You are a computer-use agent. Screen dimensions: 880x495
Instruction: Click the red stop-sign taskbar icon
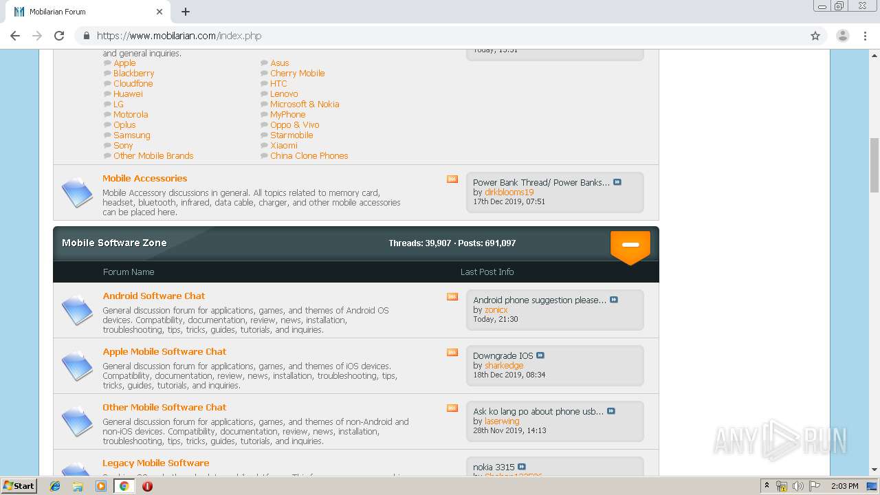click(x=147, y=486)
